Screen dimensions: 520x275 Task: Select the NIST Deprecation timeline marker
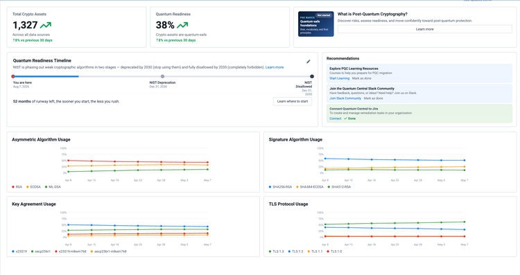(162, 76)
